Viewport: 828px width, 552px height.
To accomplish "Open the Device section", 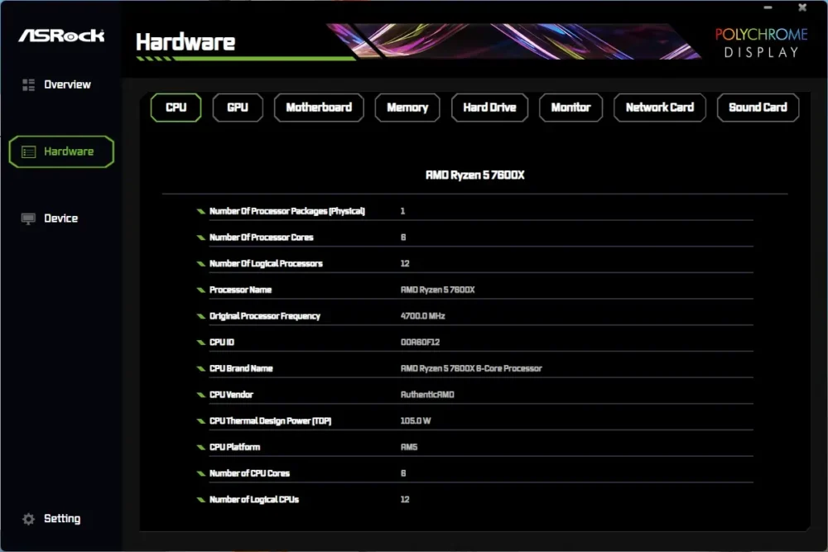I will click(60, 218).
